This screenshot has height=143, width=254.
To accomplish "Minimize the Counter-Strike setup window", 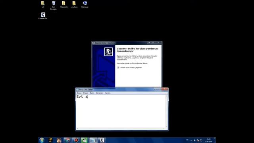I will (149, 43).
